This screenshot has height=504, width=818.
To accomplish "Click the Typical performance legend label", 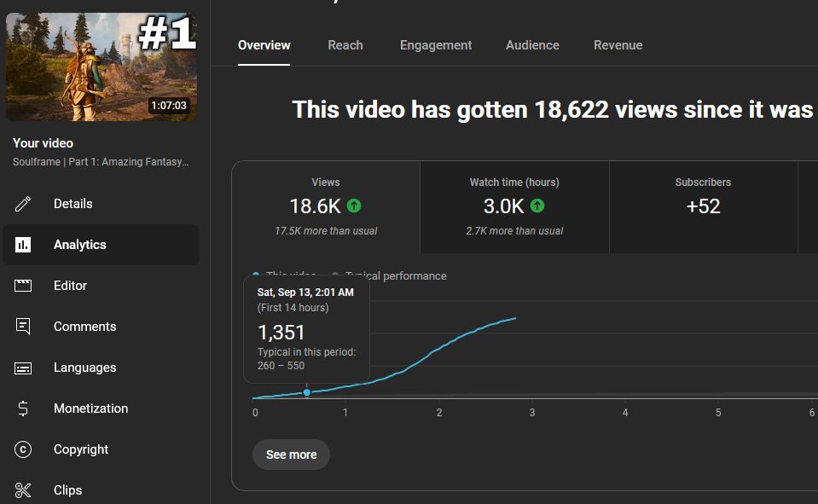I will (396, 276).
